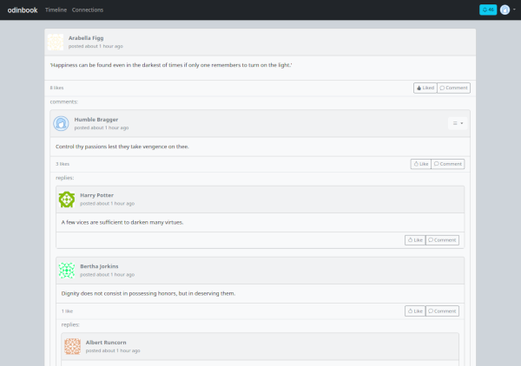Image resolution: width=521 pixels, height=366 pixels.
Task: Open Bertha Jorkins's profile name
Action: 99,266
